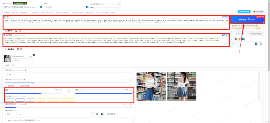Adjust Clip Skip stepper arrows
Image resolution: width=270 pixels, height=123 pixels.
(x=119, y=4)
